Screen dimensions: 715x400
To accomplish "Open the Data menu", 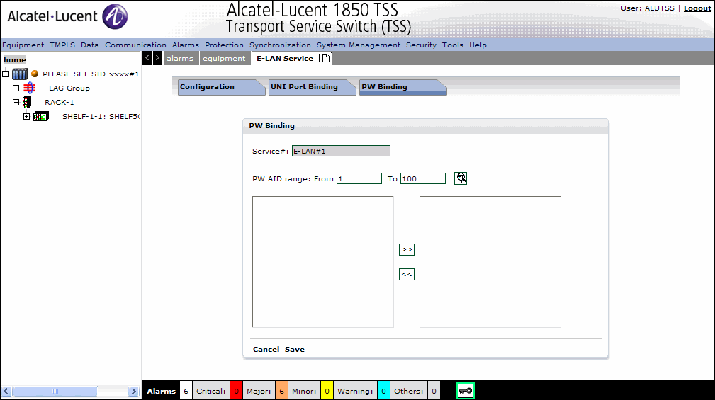I will (90, 45).
